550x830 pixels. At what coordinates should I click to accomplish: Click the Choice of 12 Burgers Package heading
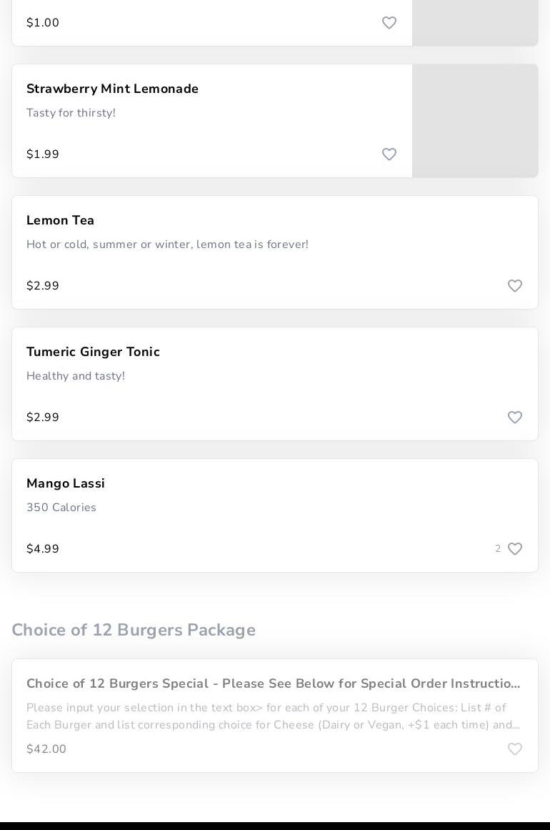tap(134, 631)
